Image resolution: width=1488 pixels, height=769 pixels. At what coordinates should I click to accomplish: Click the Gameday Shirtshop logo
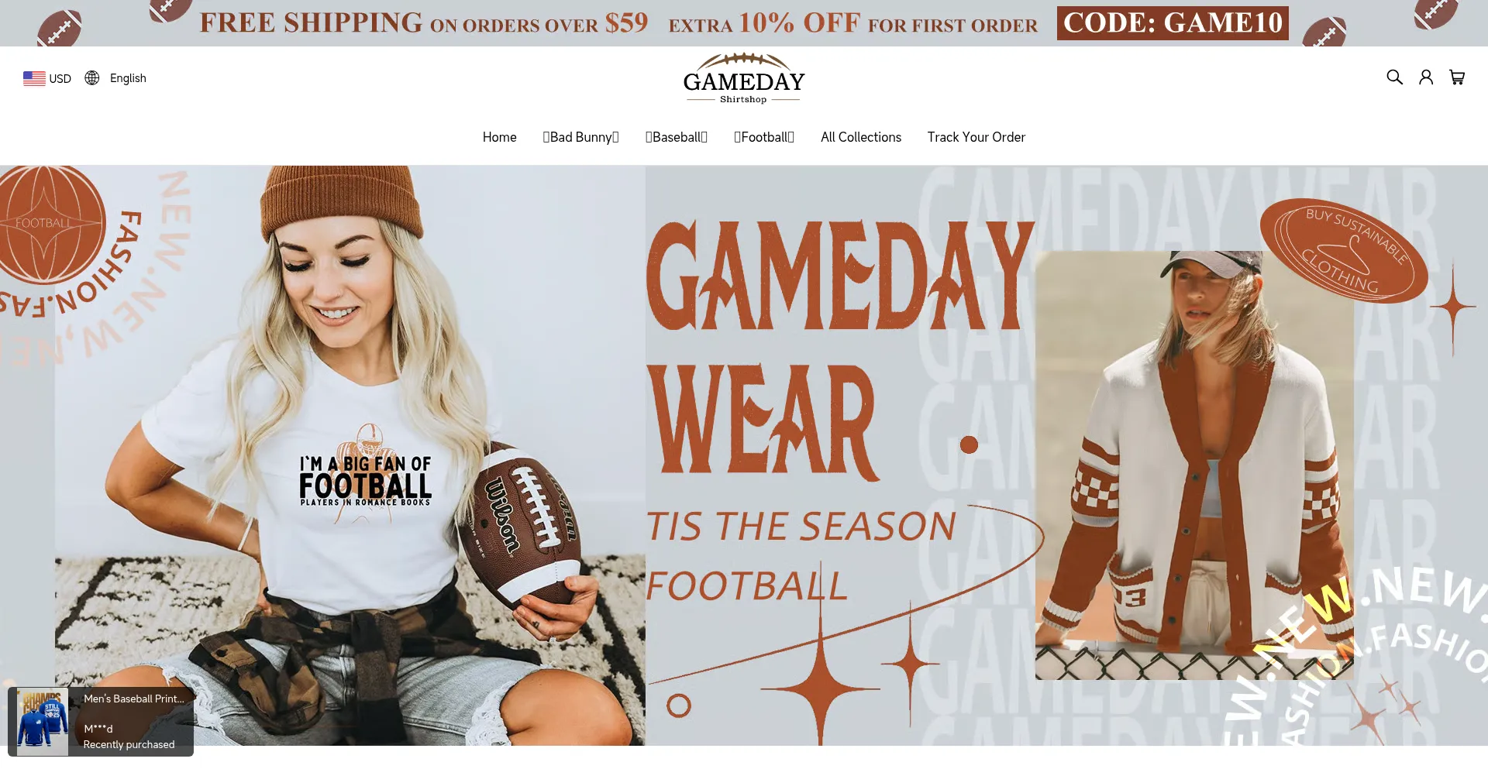tap(743, 79)
